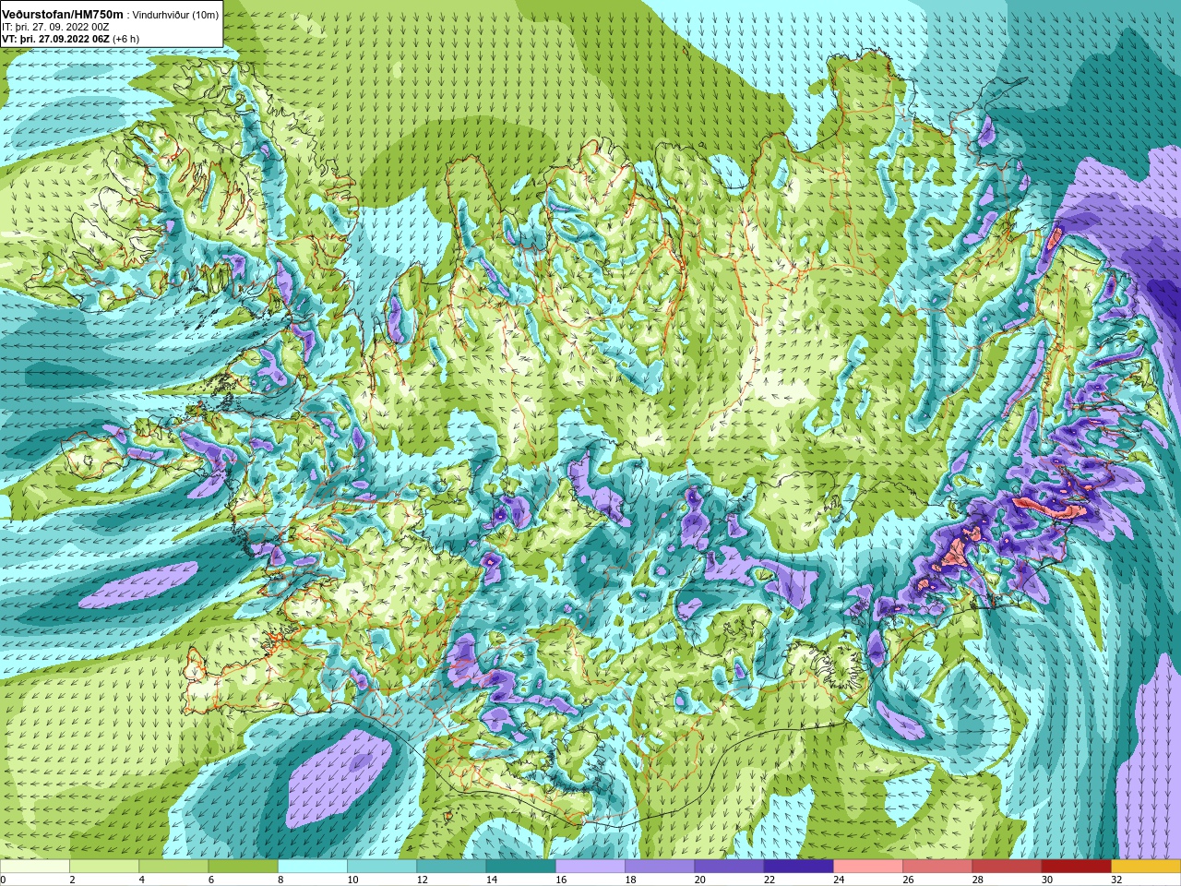Pick the 24–26 light pink legend swatch
Viewport: 1181px width, 886px height.
click(868, 867)
